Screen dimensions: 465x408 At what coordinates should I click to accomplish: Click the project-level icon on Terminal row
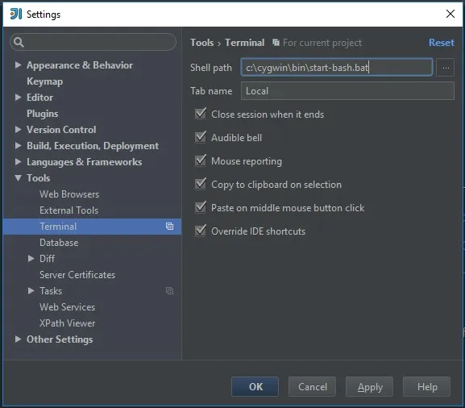(169, 227)
